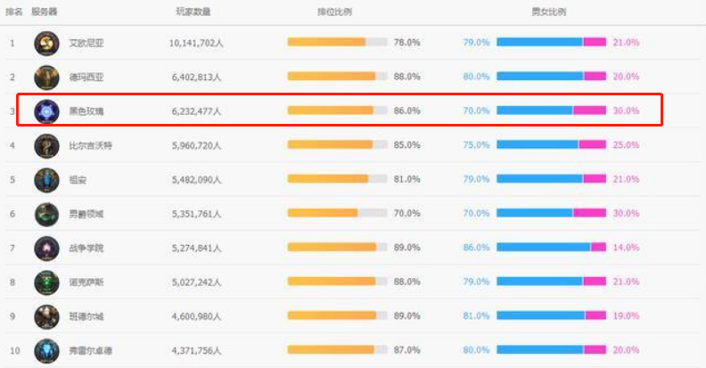706x368 pixels.
Task: Select the 战争学院 server emblem
Action: click(x=46, y=249)
